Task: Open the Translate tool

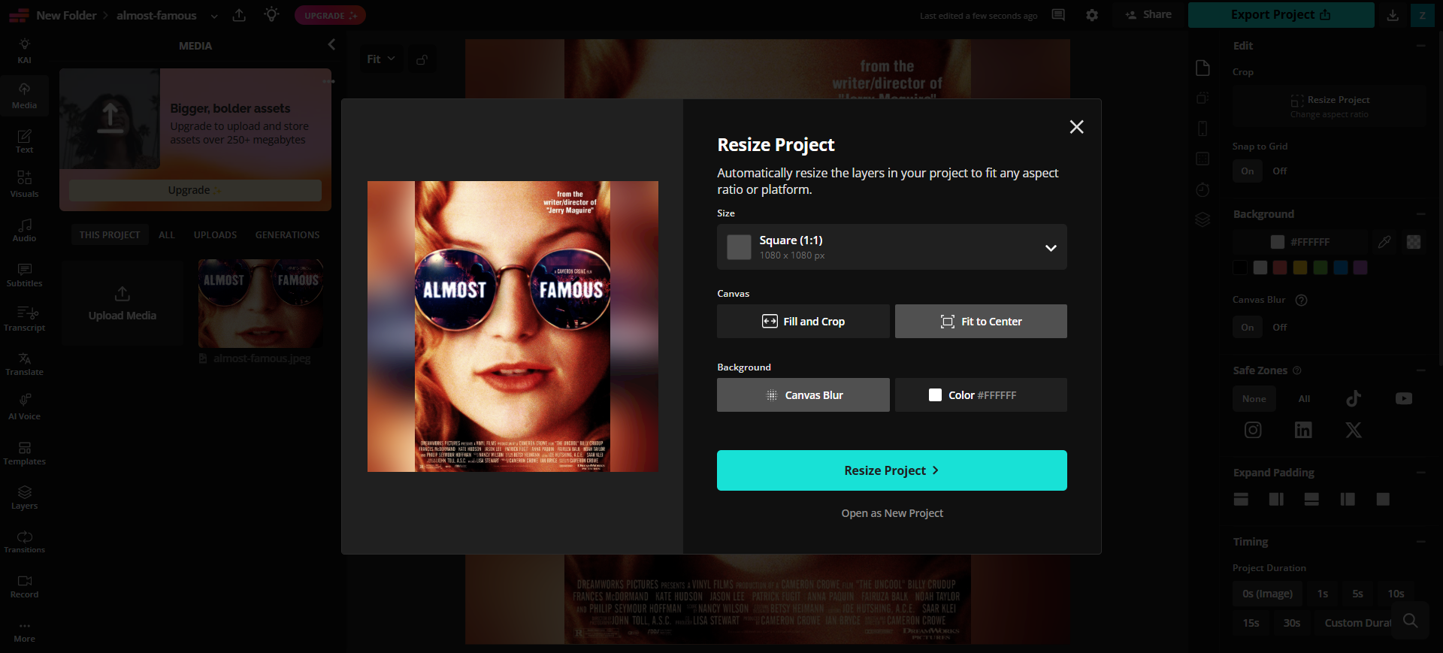Action: (x=24, y=364)
